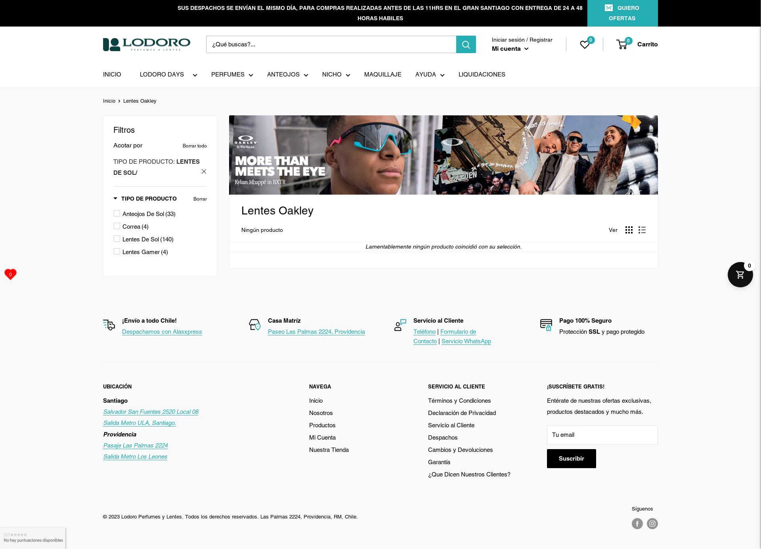The height and width of the screenshot is (549, 761).
Task: Open Servicio al Cliente footer link
Action: pyautogui.click(x=451, y=425)
